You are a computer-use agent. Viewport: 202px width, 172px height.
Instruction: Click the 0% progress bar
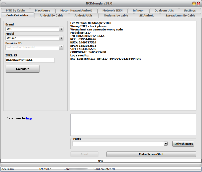tap(101, 161)
